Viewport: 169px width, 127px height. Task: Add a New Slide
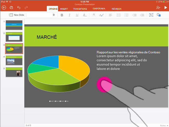coord(16,15)
